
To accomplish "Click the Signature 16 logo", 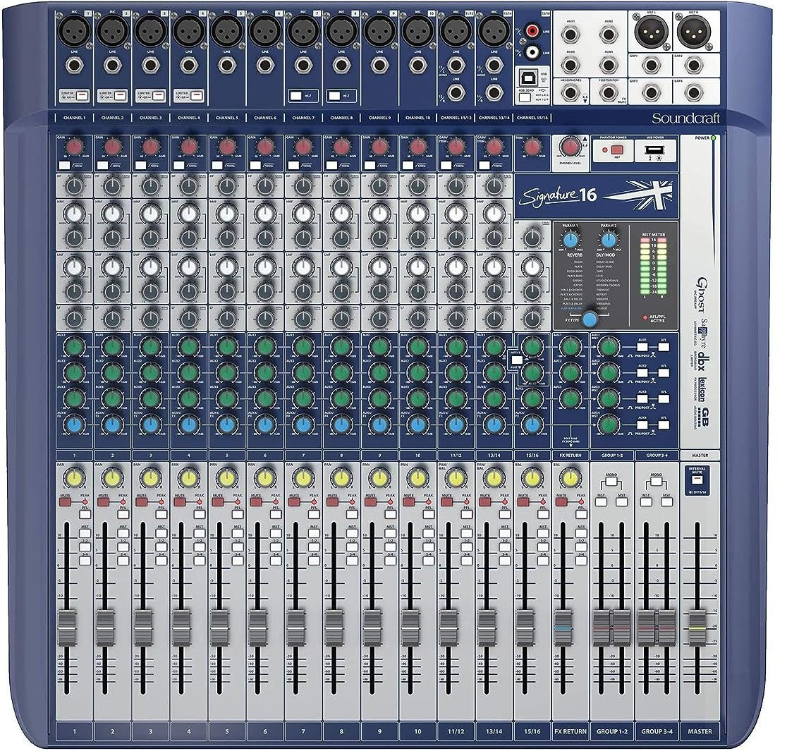I will 557,195.
